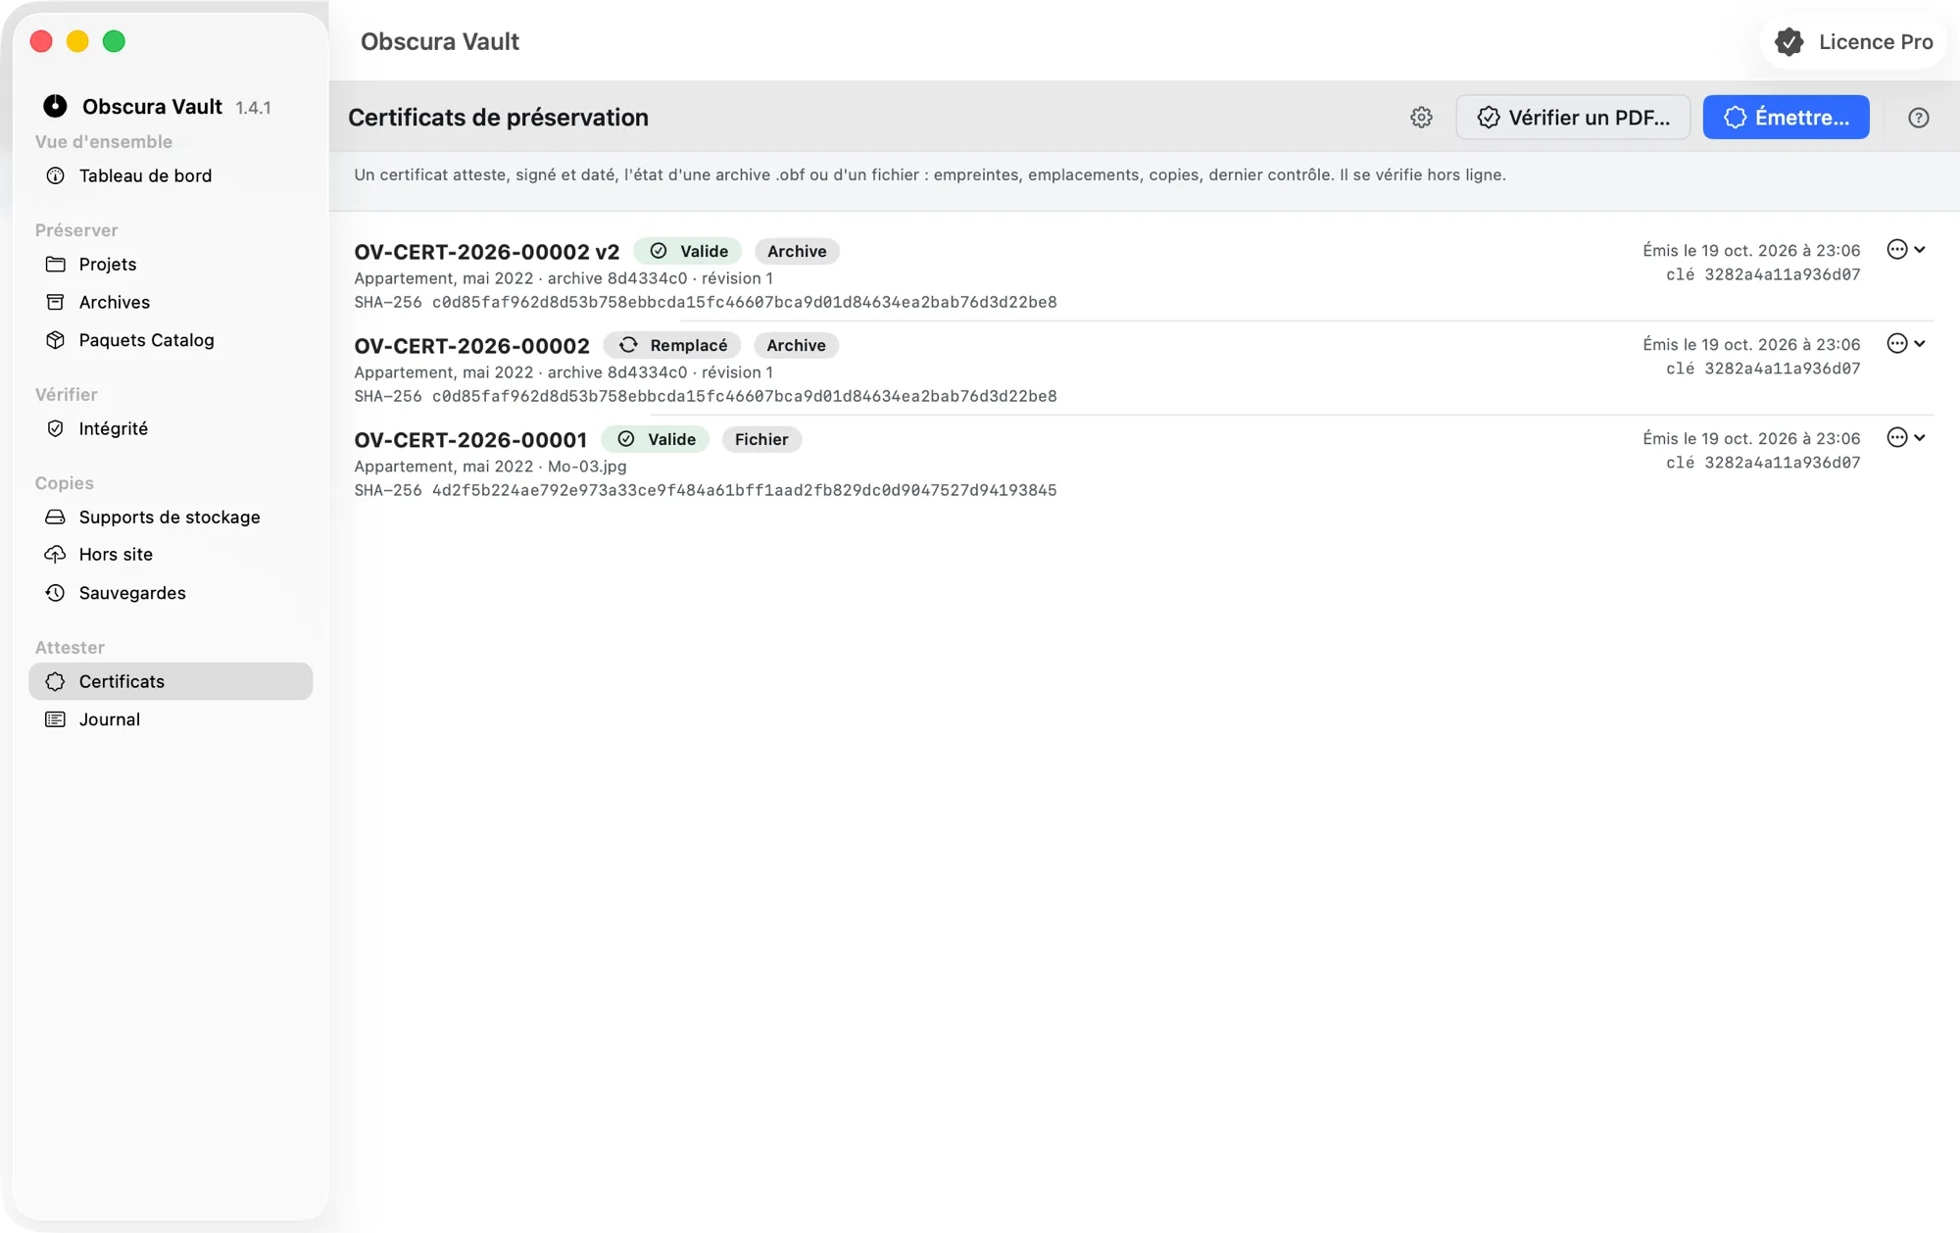Open Tableau de bord in sidebar
Viewport: 1960px width, 1233px height.
coord(171,175)
